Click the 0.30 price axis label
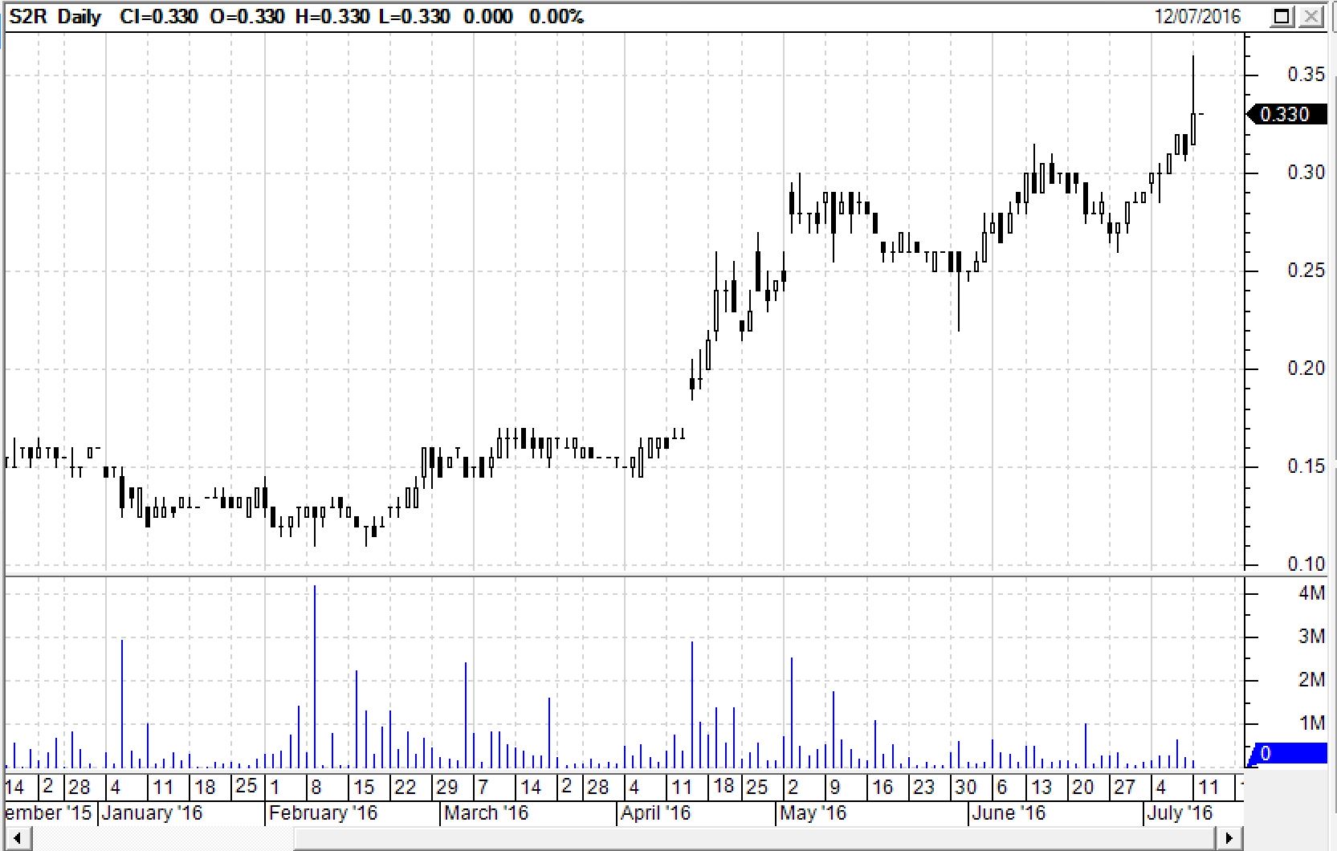Screen dimensions: 1337x851 [1306, 173]
